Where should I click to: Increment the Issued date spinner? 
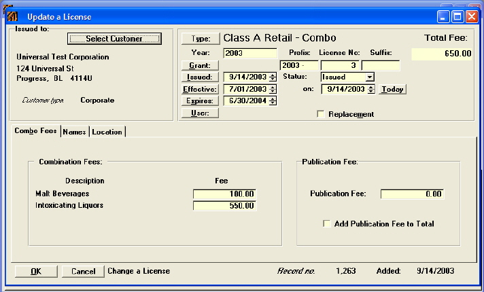(273, 75)
